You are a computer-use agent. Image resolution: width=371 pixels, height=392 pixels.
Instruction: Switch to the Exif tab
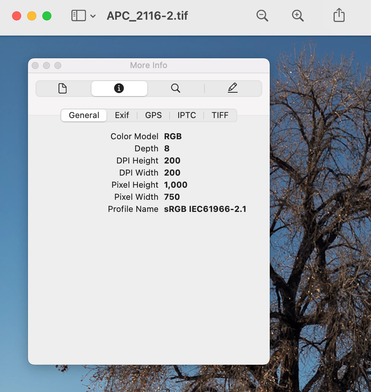122,115
